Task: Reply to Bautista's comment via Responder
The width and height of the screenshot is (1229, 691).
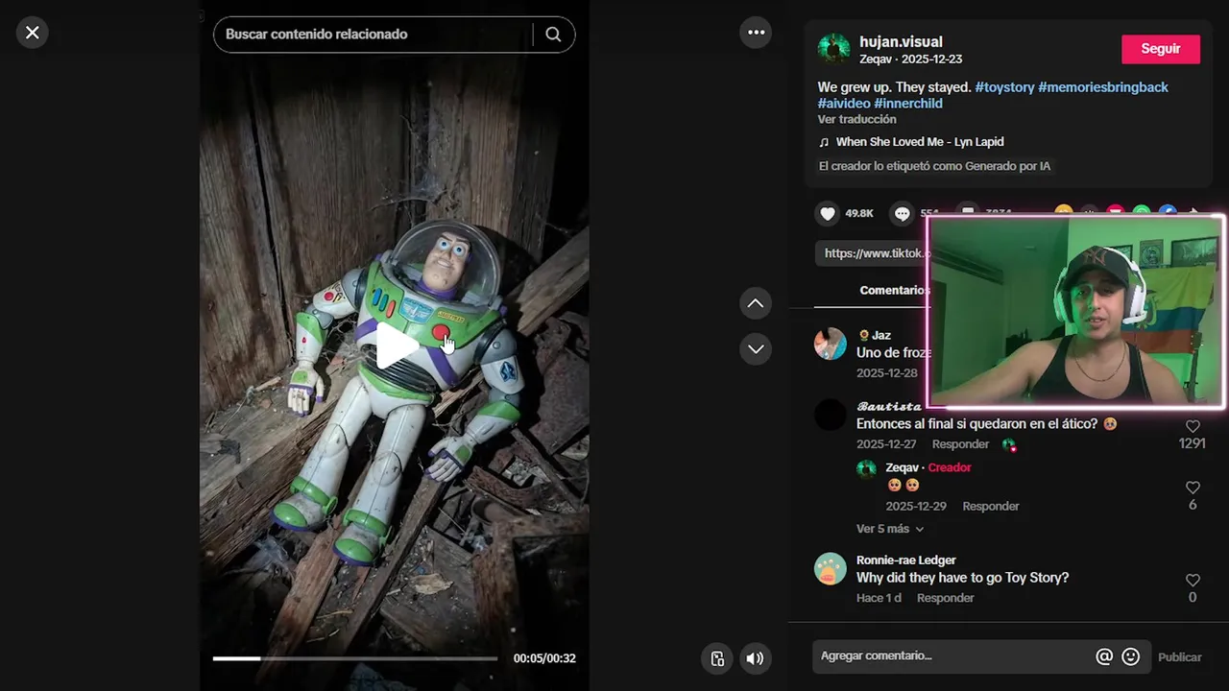Action: click(x=960, y=444)
